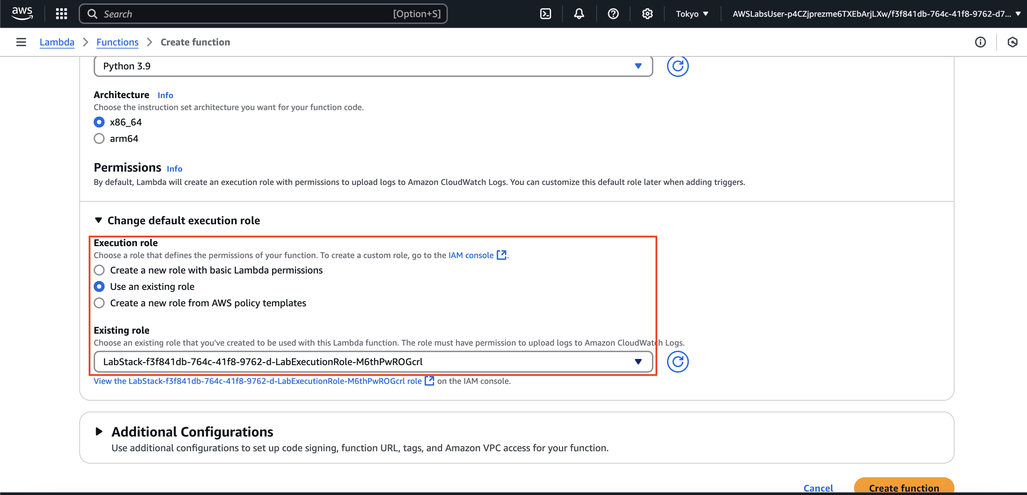Viewport: 1027px width, 495px height.
Task: Open the info panel icon
Action: click(x=980, y=42)
